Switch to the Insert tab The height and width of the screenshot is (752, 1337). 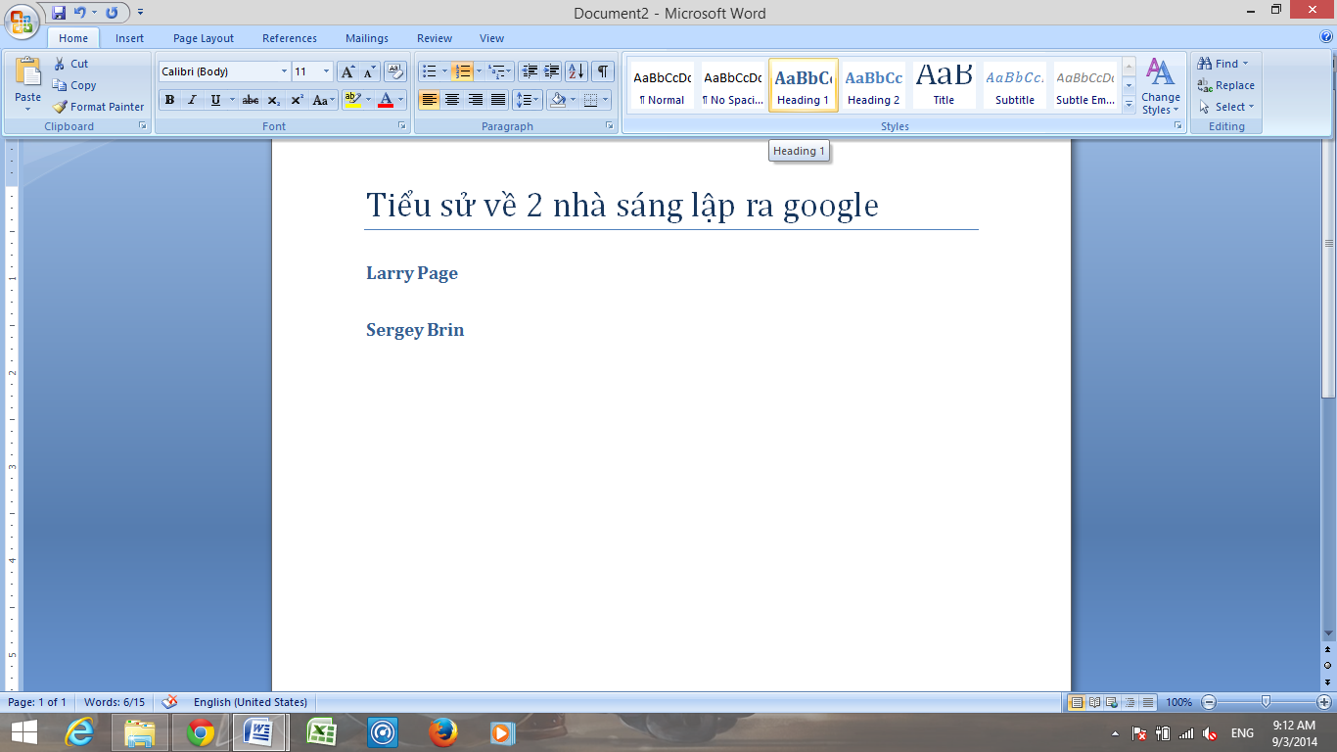point(129,38)
